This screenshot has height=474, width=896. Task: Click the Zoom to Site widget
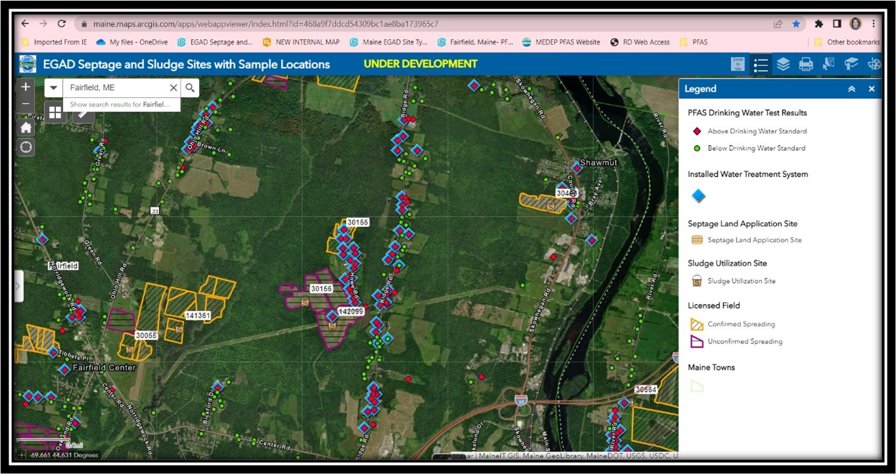tap(739, 64)
